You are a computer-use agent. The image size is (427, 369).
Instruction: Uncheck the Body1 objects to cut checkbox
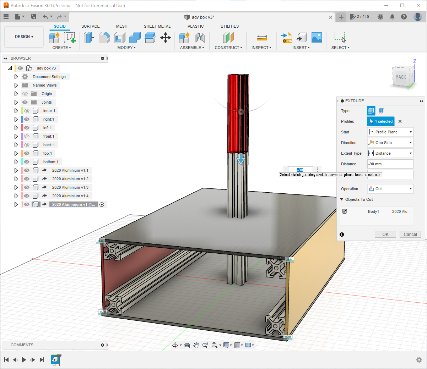[x=345, y=211]
